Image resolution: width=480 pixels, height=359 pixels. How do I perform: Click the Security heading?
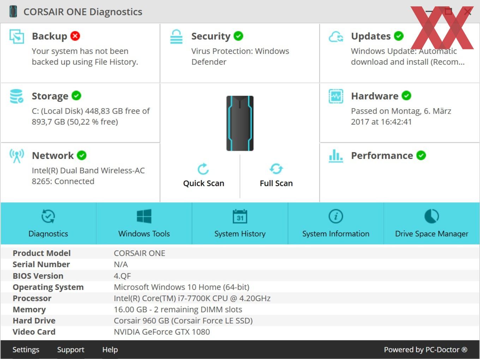pos(211,36)
